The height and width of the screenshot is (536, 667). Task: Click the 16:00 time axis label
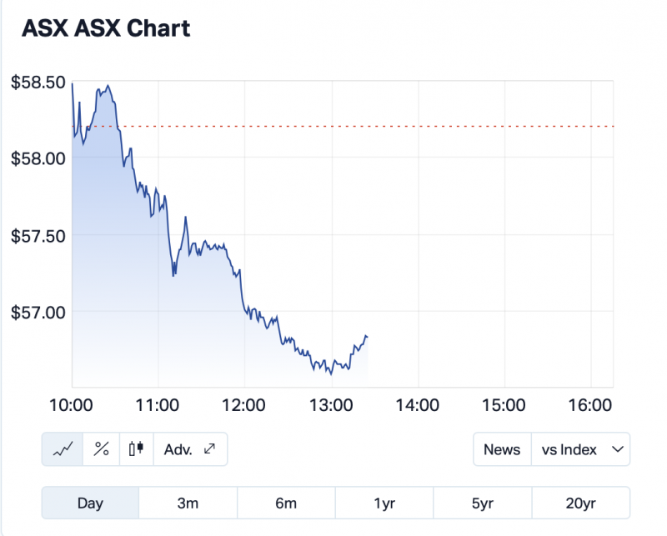click(x=590, y=405)
